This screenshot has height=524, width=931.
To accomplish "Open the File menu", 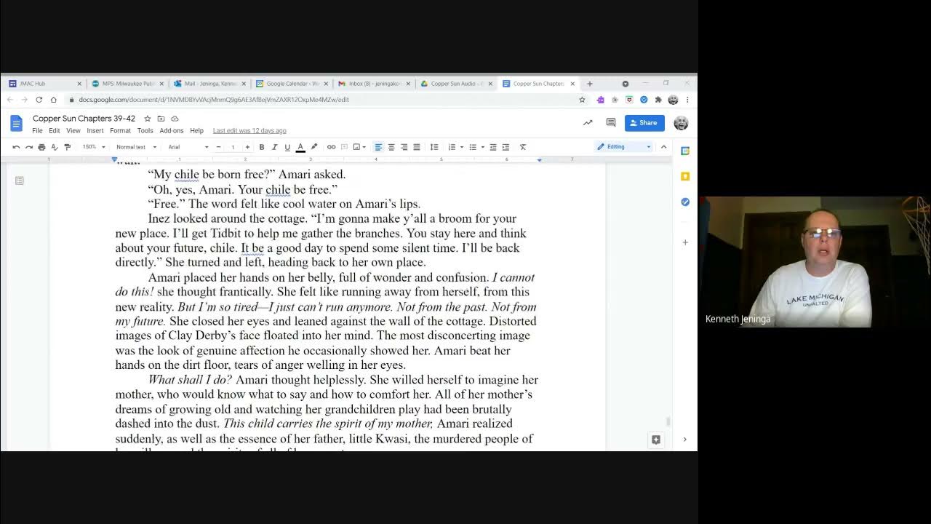I will click(37, 131).
